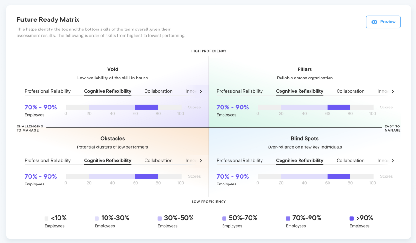The height and width of the screenshot is (243, 416).
Task: Click the 50%-70% legend color swatch
Action: [x=224, y=219]
